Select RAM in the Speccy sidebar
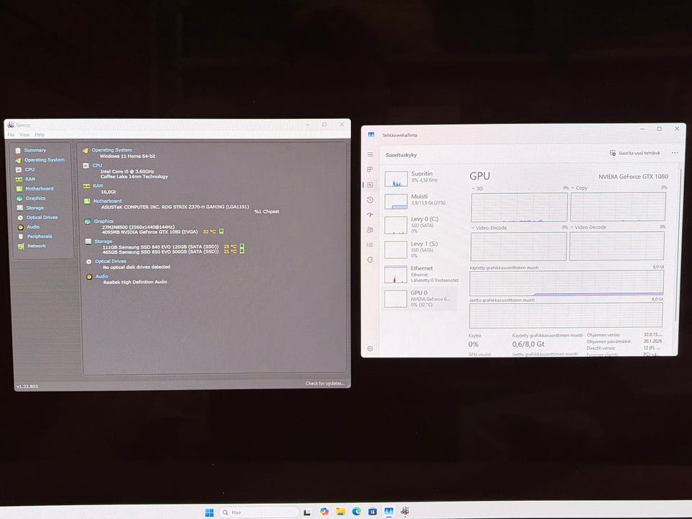 [x=30, y=179]
